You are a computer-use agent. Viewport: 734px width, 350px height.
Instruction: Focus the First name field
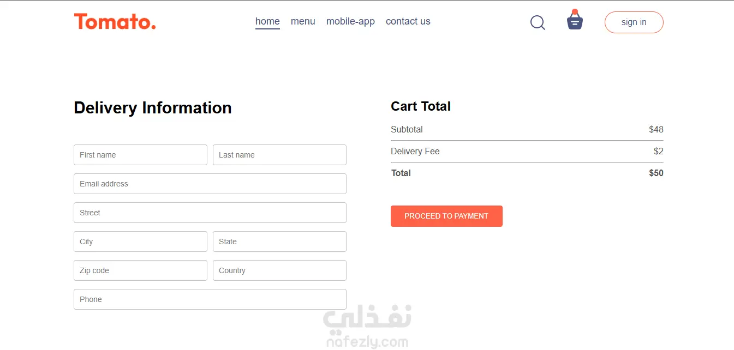140,155
